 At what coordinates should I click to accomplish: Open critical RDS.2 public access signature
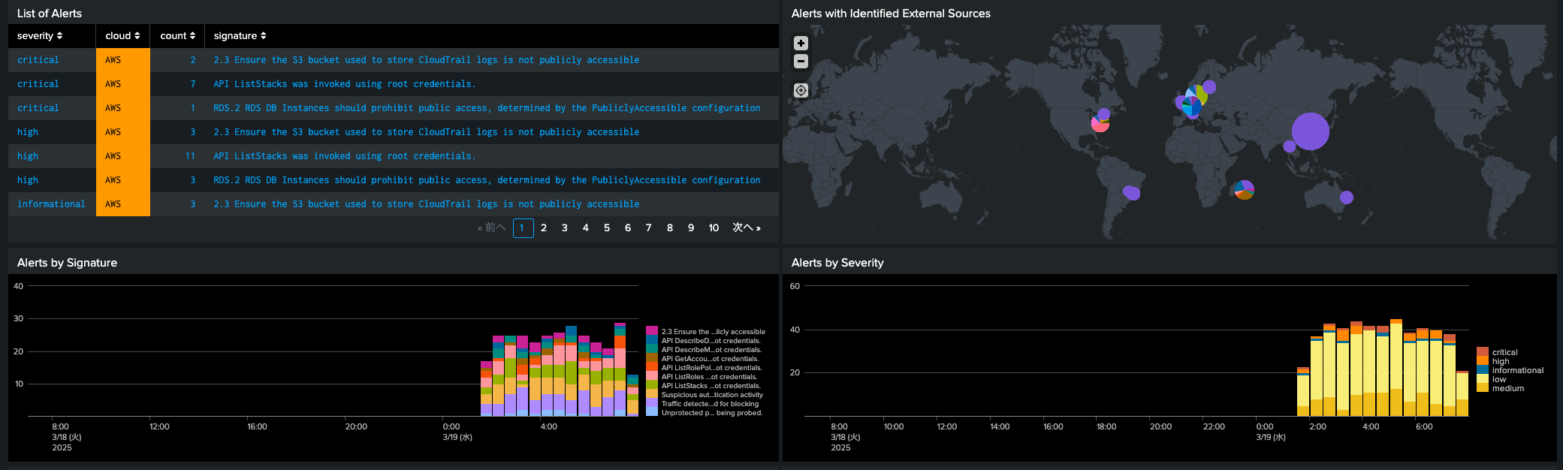coord(487,108)
